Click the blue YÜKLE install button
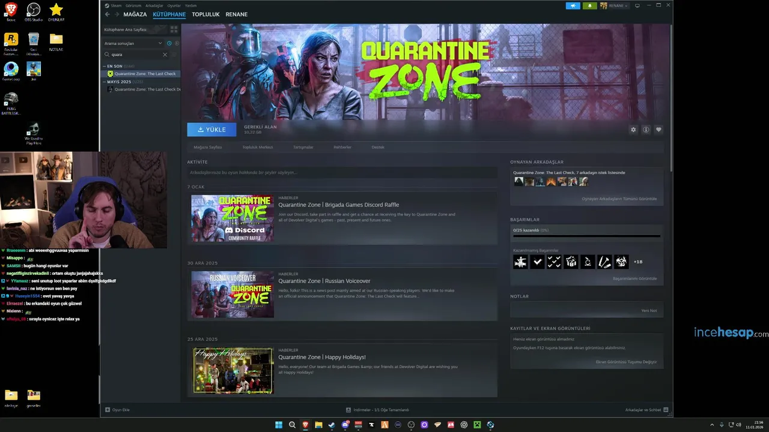The height and width of the screenshot is (432, 769). 211,130
